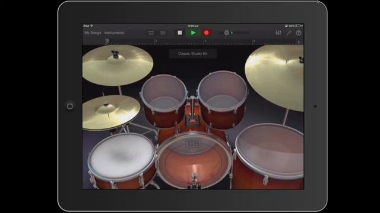Screen dimensions: 380x213
Task: Hit the right rack tom
Action: (x=222, y=91)
